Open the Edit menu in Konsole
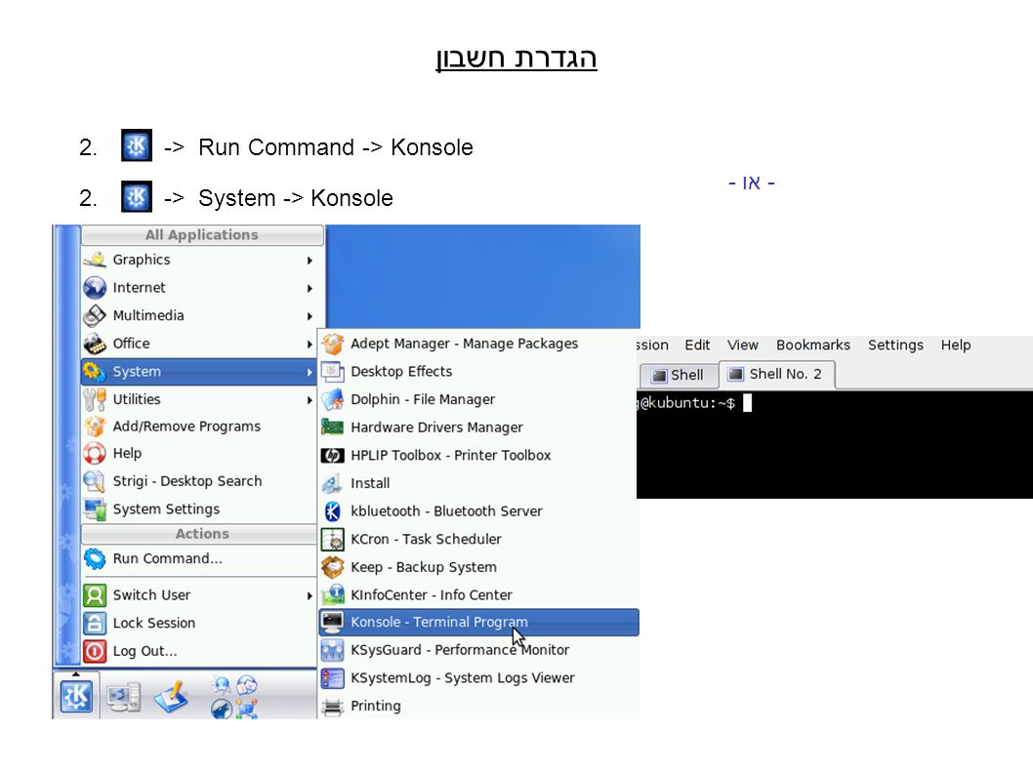 click(x=697, y=346)
